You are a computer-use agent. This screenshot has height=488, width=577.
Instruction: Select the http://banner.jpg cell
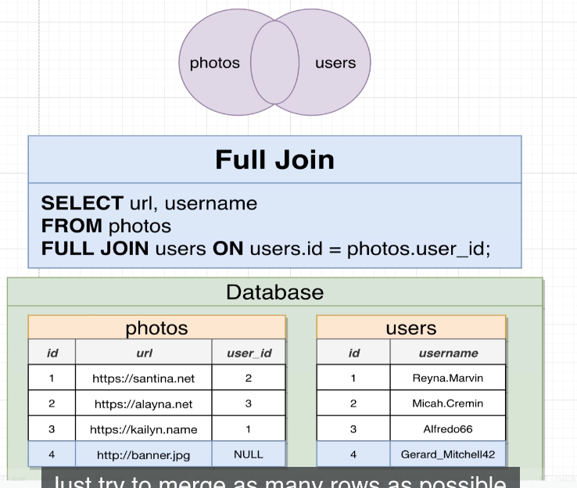(x=144, y=454)
